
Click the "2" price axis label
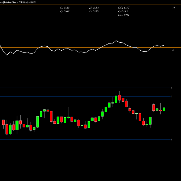pos(171,140)
